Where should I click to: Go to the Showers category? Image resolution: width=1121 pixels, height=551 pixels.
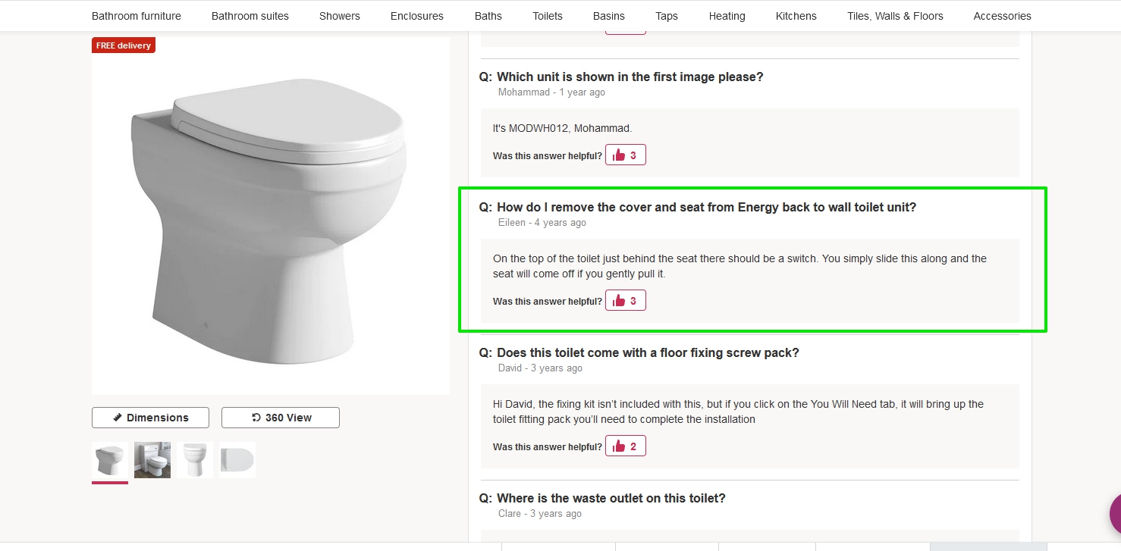340,16
